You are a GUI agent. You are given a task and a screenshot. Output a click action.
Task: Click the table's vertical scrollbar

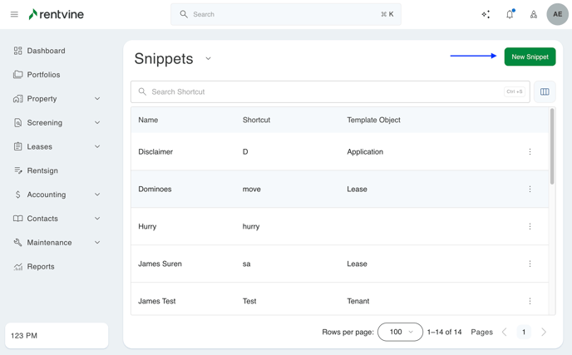click(552, 145)
